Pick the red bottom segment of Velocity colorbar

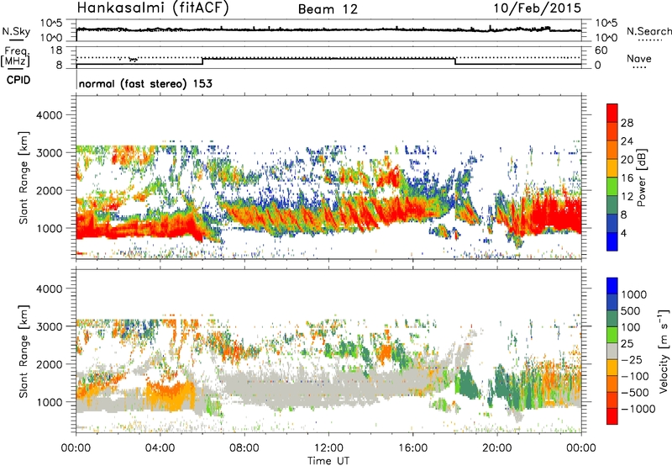[x=612, y=416]
